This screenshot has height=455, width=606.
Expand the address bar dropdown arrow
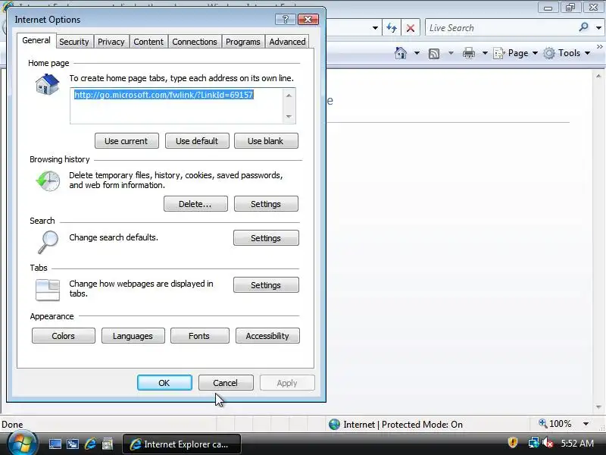point(375,28)
